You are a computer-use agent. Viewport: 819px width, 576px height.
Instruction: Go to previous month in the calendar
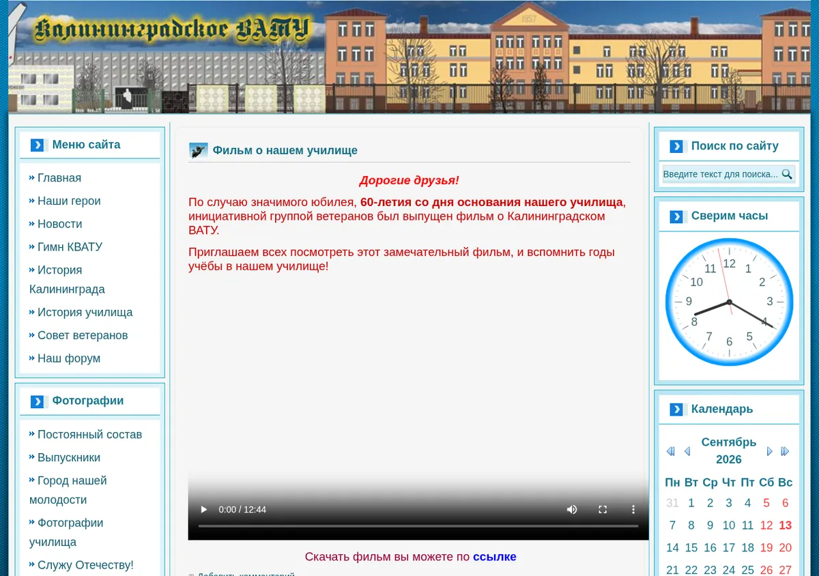[x=687, y=451]
